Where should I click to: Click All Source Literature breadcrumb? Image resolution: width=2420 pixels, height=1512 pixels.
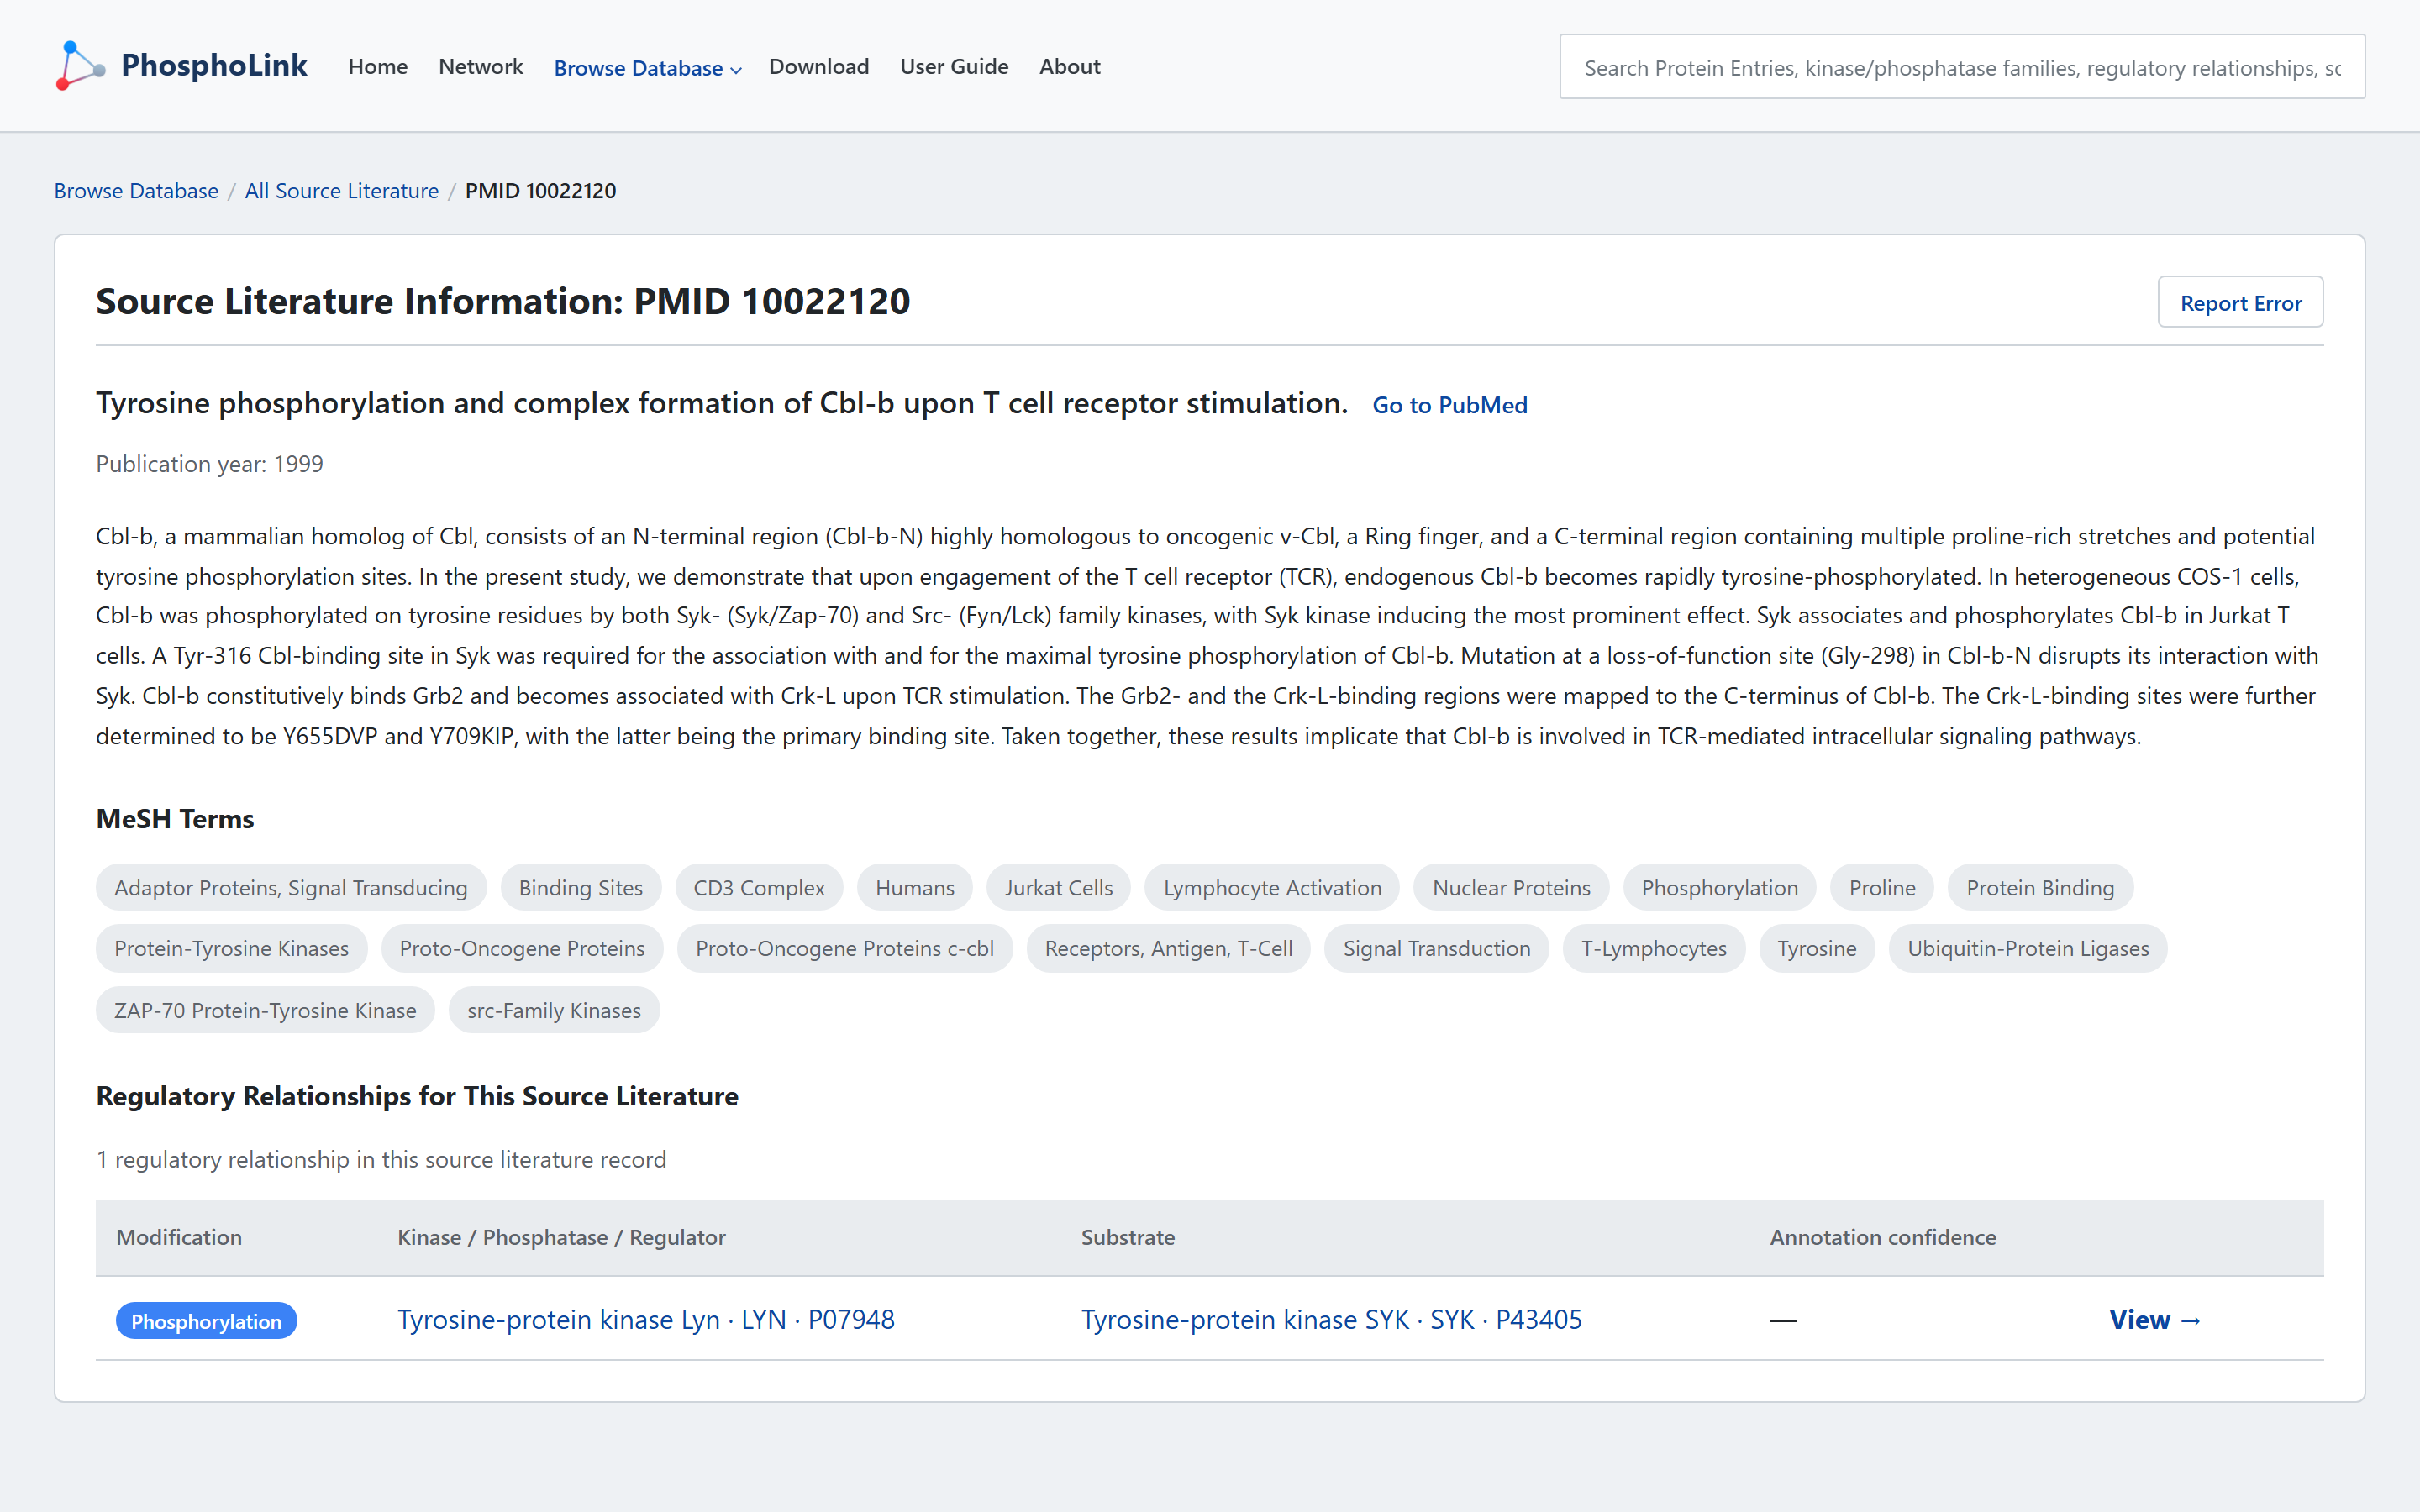click(x=342, y=190)
